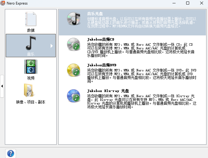Switch to the 视频 category label
Image resolution: width=208 pixels, height=158 pixels.
(31, 78)
